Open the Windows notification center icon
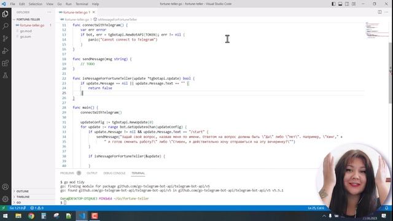The image size is (393, 221). (384, 216)
